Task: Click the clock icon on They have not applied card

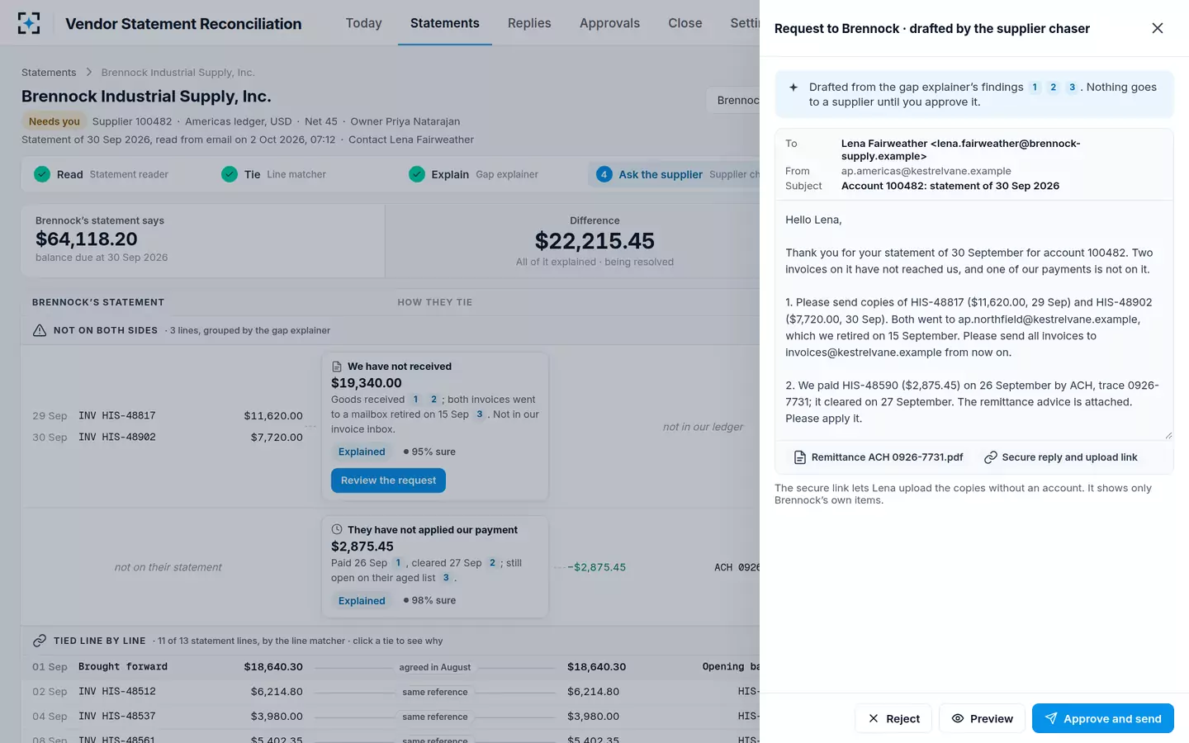Action: tap(337, 530)
